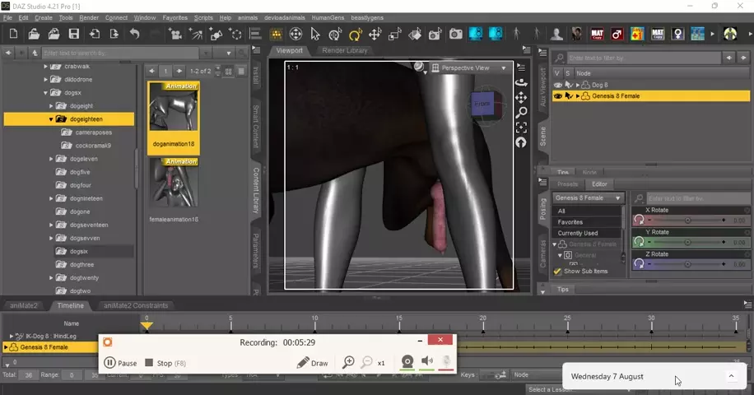
Task: Open the Genesis 8 Female dropdown in Posing
Action: coord(588,198)
